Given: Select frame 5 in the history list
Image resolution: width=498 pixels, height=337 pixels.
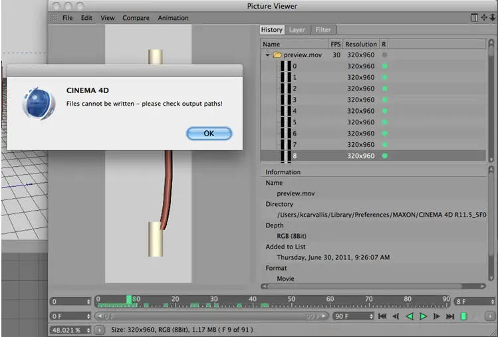Looking at the screenshot, I should pyautogui.click(x=373, y=122).
